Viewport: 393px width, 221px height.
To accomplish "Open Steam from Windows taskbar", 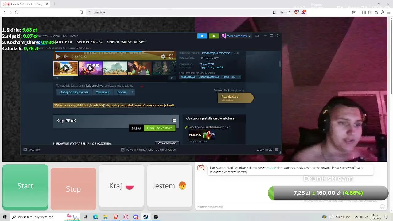I will point(146,217).
